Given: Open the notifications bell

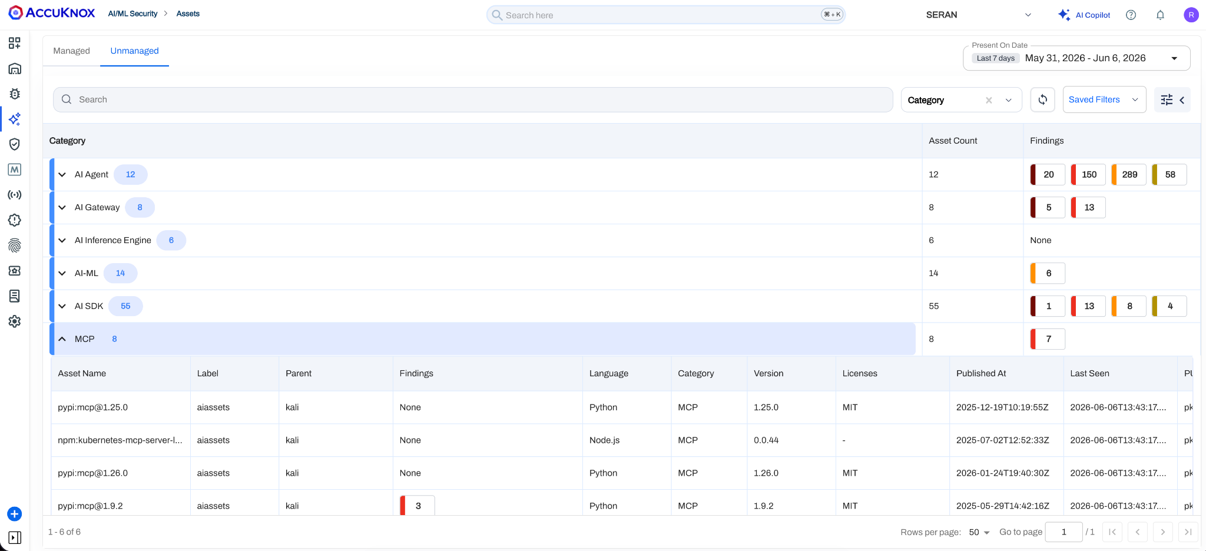Looking at the screenshot, I should 1160,15.
